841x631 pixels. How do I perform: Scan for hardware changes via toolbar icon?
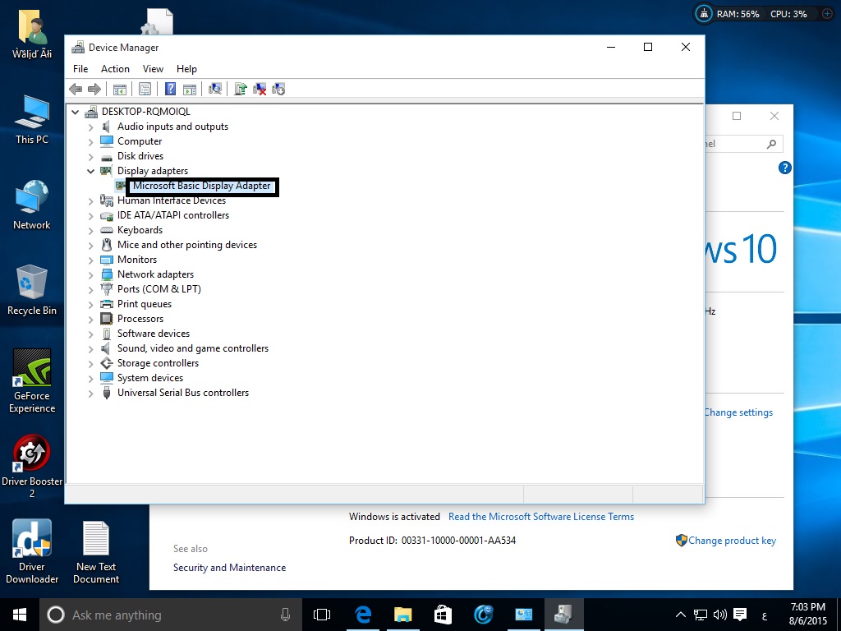[x=215, y=89]
